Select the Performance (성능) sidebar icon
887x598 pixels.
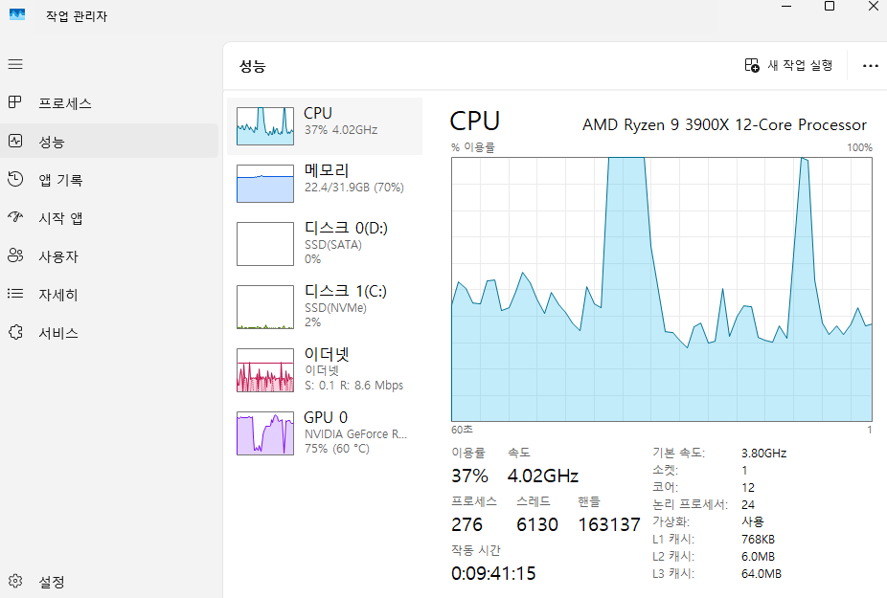point(15,142)
